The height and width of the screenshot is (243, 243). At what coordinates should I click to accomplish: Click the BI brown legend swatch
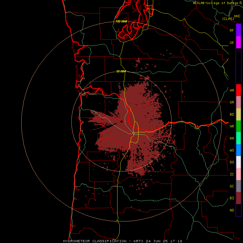(238, 198)
